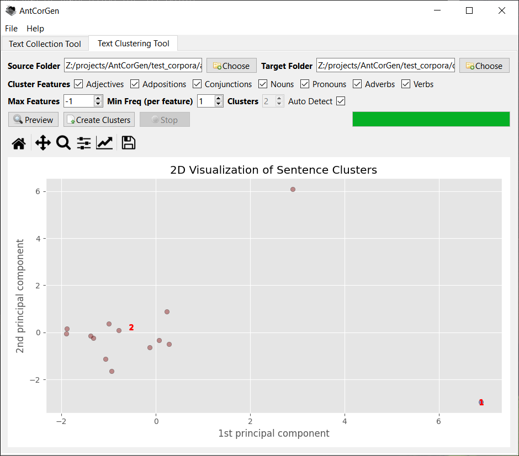Decrease the Min Freq per feature value
This screenshot has width=519, height=456.
point(219,104)
